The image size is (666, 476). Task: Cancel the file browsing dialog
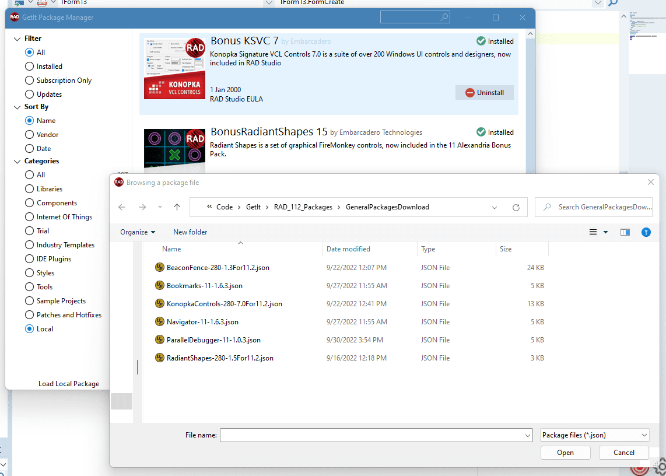pyautogui.click(x=624, y=453)
